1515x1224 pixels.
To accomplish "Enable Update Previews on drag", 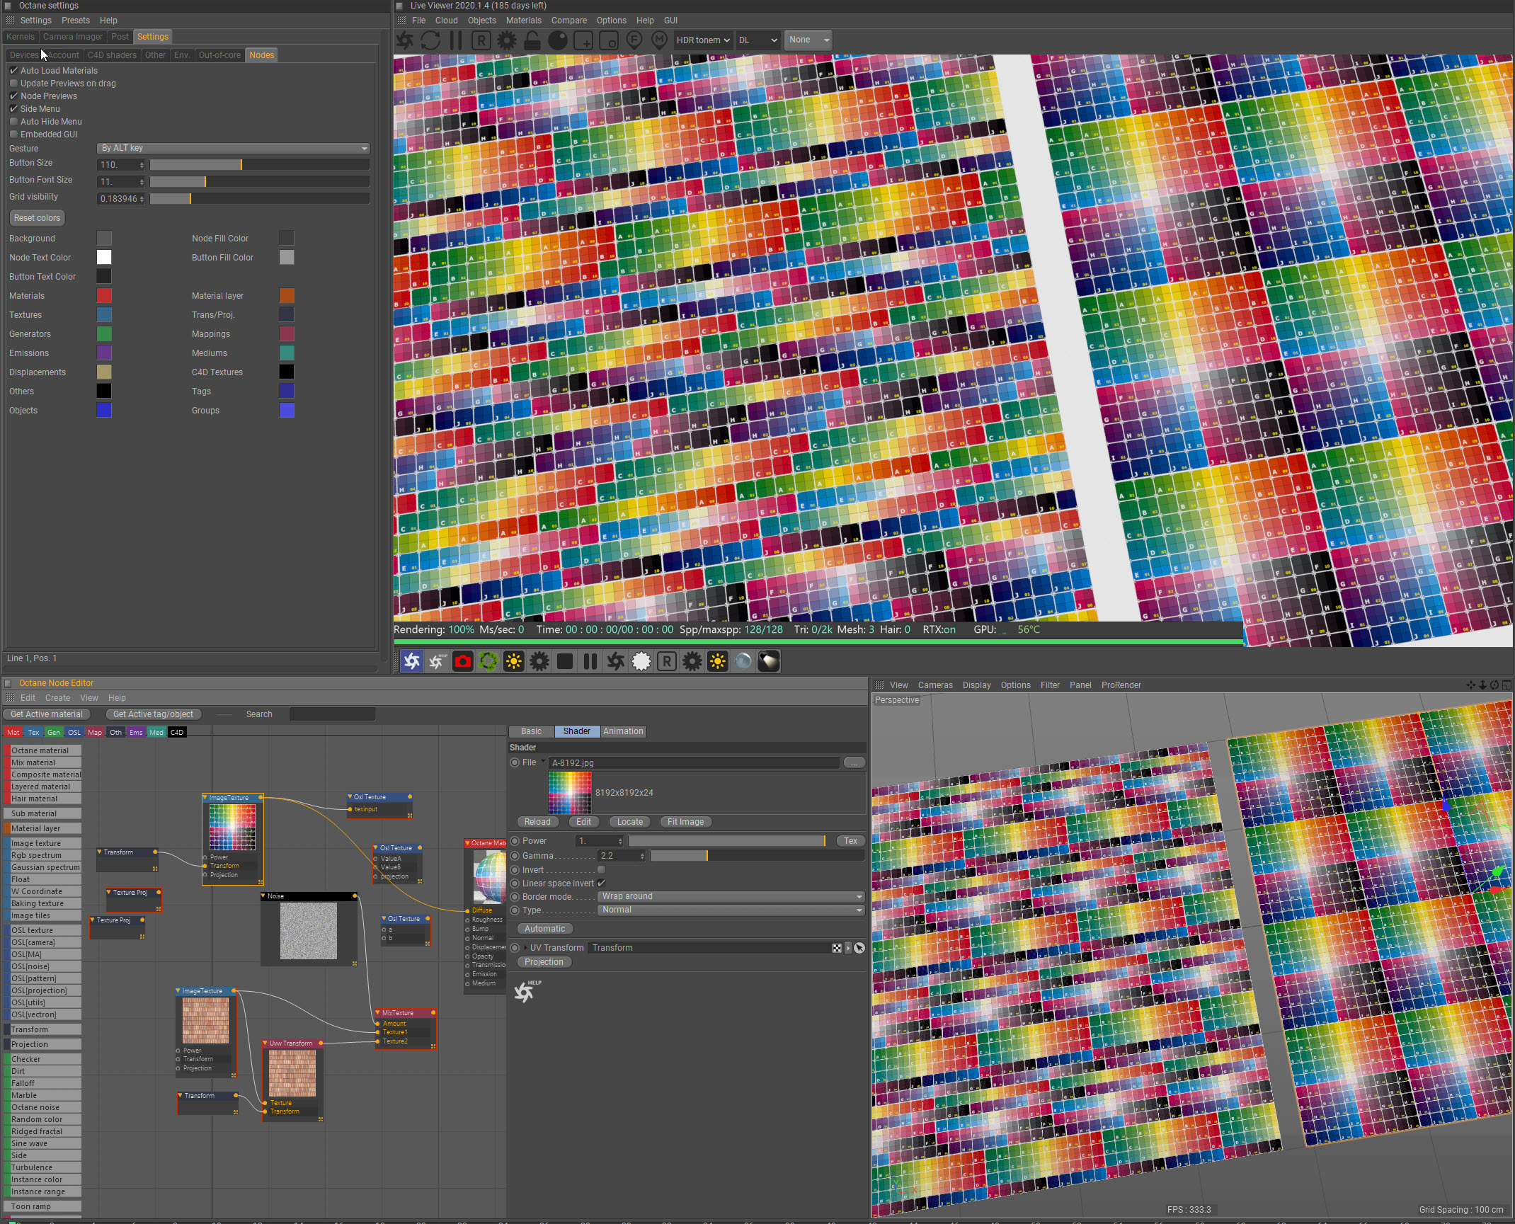I will click(13, 84).
